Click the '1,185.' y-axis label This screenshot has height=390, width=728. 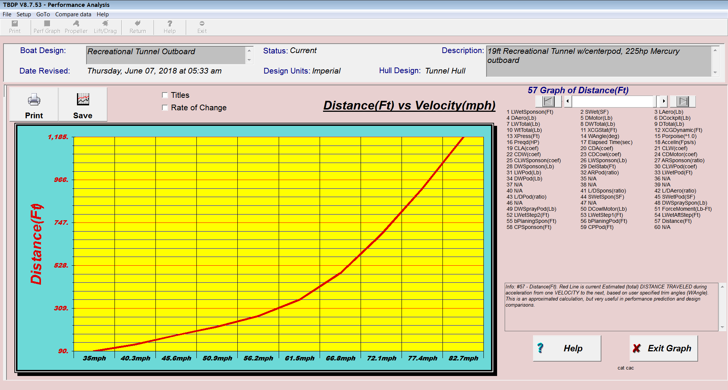pos(58,137)
